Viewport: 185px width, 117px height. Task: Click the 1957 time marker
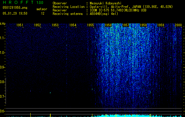click(126, 25)
